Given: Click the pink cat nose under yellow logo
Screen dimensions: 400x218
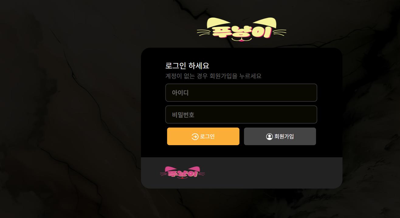Looking at the screenshot, I should click(x=242, y=39).
